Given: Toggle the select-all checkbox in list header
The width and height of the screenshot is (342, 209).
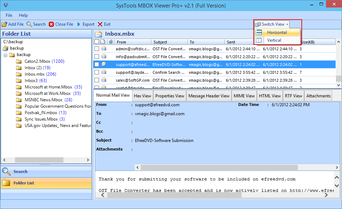Looking at the screenshot, I should pyautogui.click(x=97, y=42).
